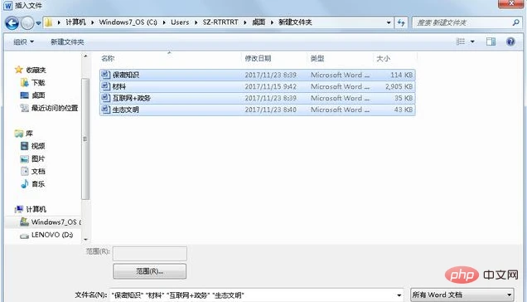Click the 范围(R)... button
This screenshot has width=527, height=302.
149,271
